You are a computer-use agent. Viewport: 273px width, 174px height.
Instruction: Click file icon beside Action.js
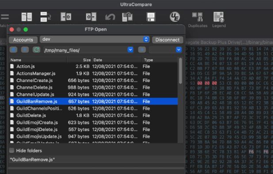(x=12, y=66)
